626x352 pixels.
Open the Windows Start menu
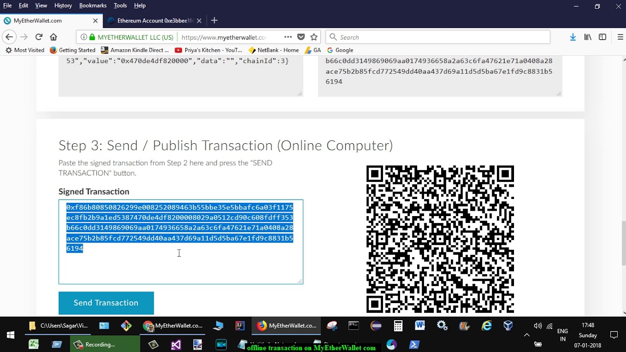[10, 335]
